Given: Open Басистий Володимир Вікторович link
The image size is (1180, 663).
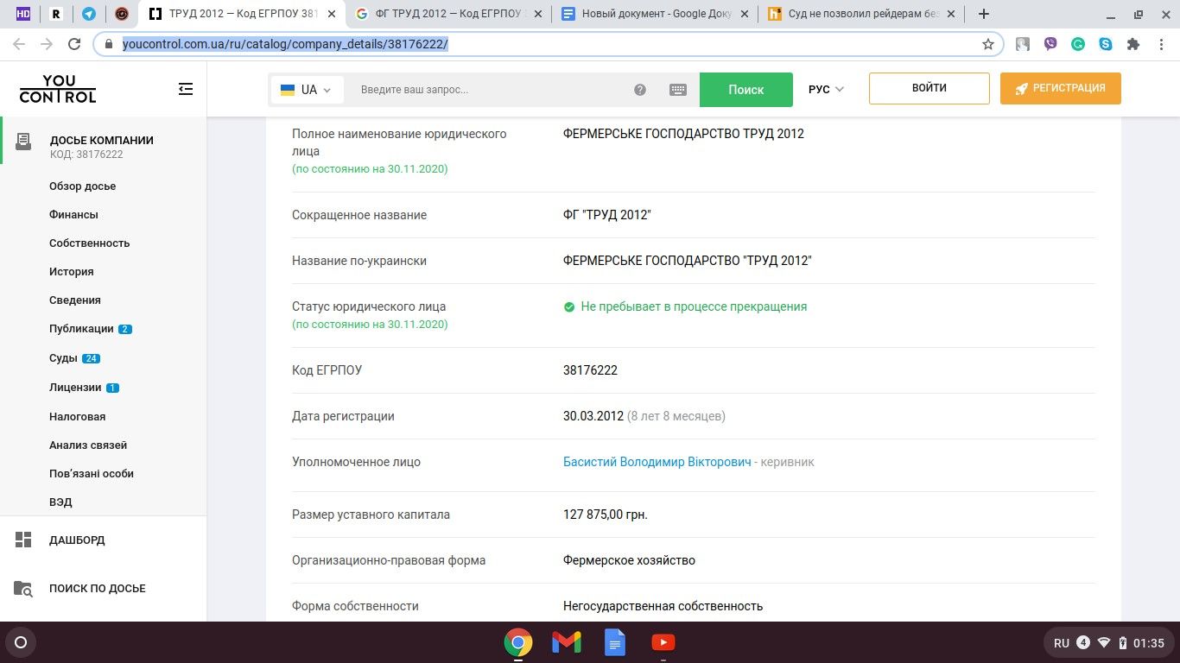Looking at the screenshot, I should pyautogui.click(x=657, y=462).
